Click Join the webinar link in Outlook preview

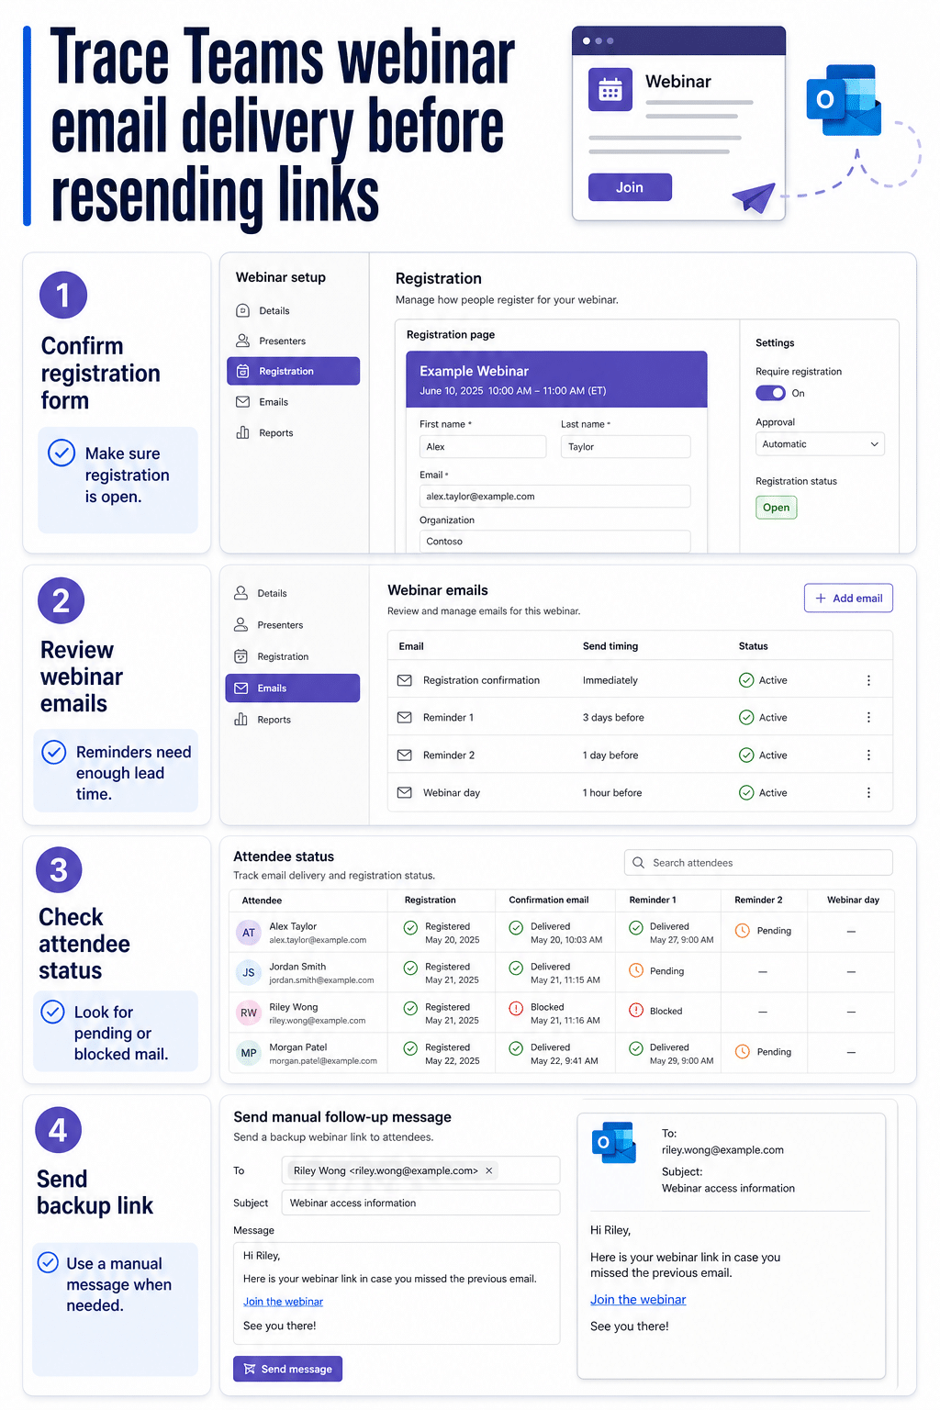tap(638, 1300)
